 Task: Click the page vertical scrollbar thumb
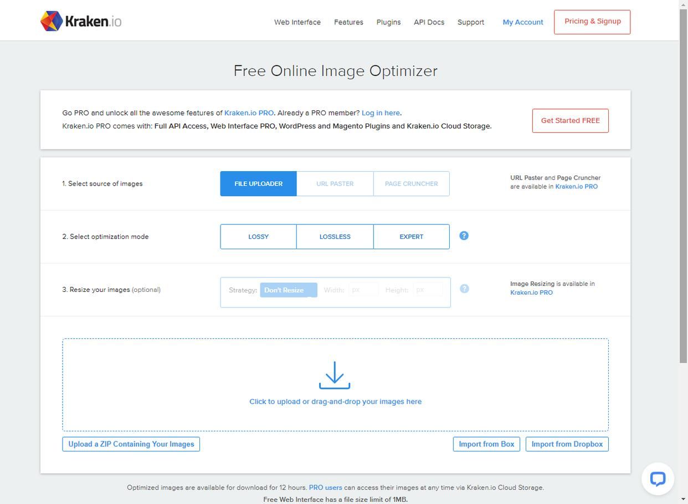click(x=684, y=186)
